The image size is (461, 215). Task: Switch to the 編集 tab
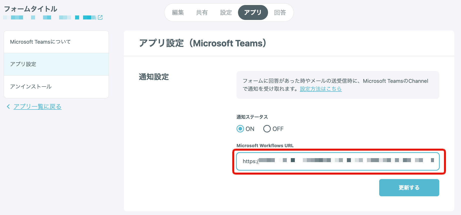[x=178, y=12]
